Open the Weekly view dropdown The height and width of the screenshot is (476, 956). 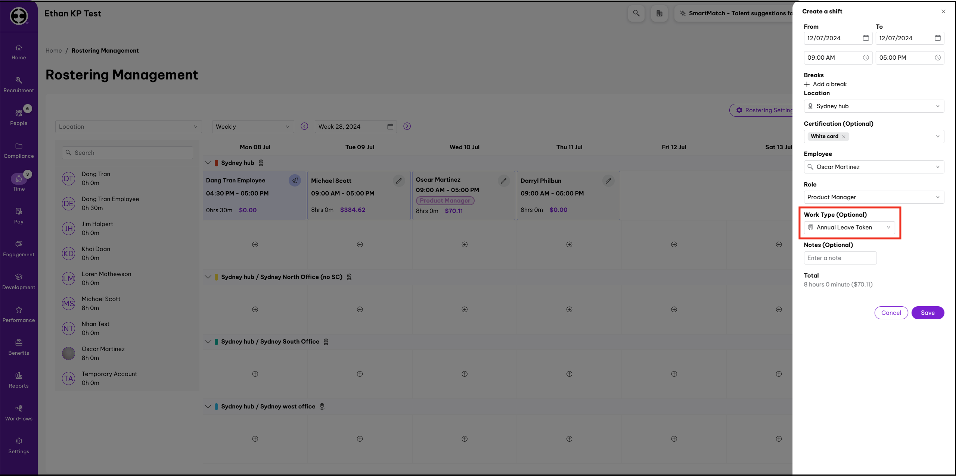click(253, 127)
